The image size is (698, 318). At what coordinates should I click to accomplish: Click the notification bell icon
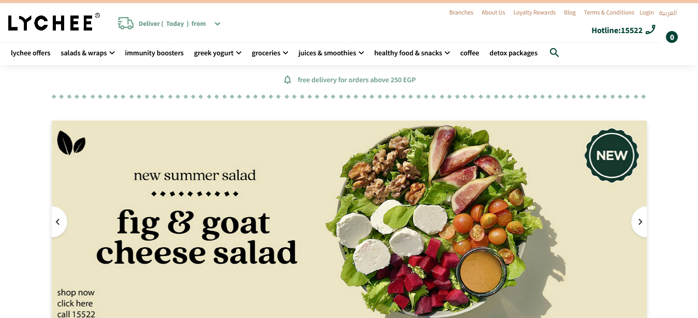[x=288, y=80]
